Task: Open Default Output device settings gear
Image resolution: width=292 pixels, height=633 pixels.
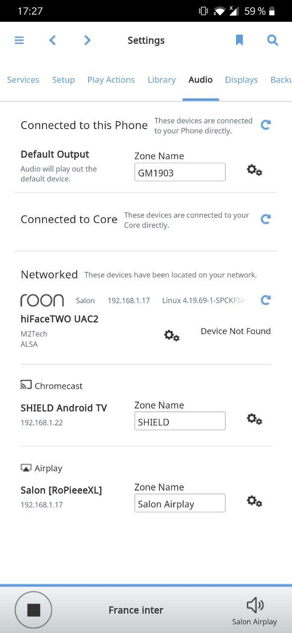Action: point(254,171)
